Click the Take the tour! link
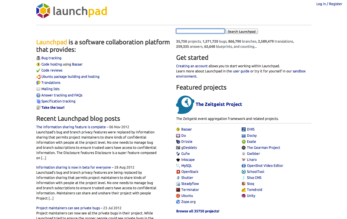 [53, 108]
